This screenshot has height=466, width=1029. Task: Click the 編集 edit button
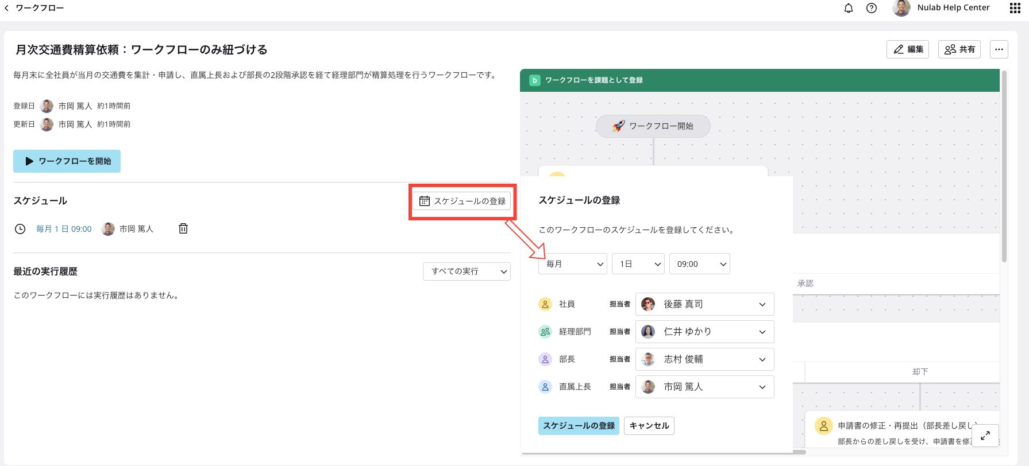pos(908,49)
